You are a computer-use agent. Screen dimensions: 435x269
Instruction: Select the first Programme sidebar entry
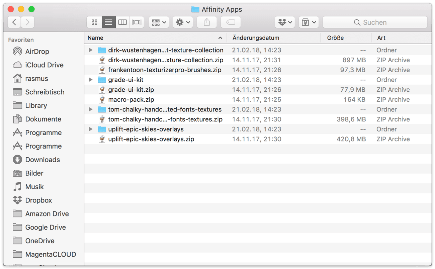tap(37, 132)
